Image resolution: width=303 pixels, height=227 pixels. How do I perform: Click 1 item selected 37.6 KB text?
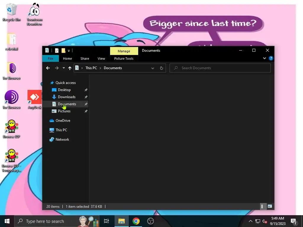(x=84, y=207)
